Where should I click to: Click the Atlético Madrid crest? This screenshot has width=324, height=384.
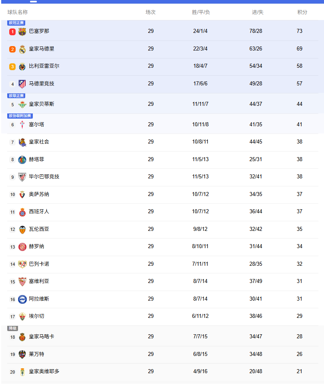click(22, 84)
